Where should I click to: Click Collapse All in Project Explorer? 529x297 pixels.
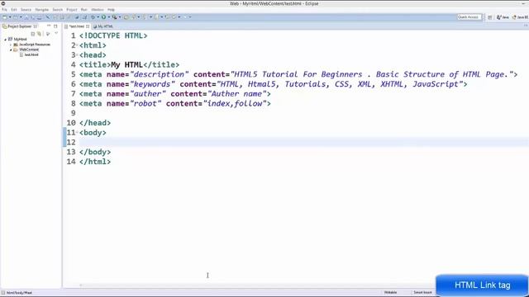[x=33, y=34]
